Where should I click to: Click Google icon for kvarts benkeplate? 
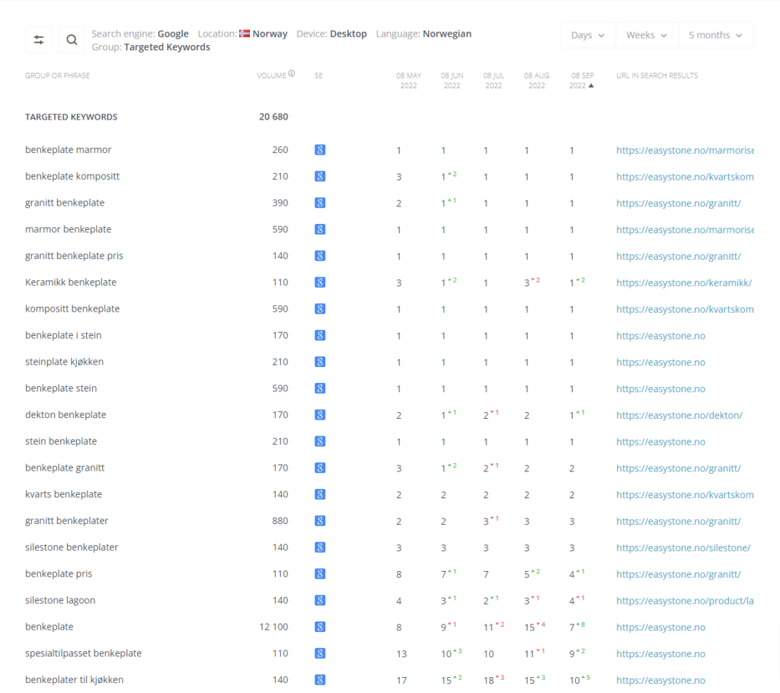click(x=320, y=494)
